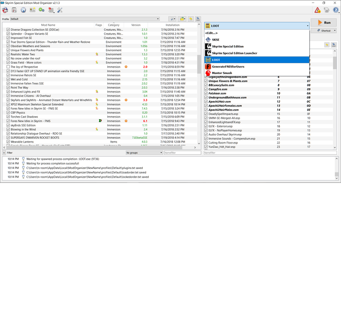Select the loadorder.txt saved log entry
The width and height of the screenshot is (341, 318).
point(86,172)
